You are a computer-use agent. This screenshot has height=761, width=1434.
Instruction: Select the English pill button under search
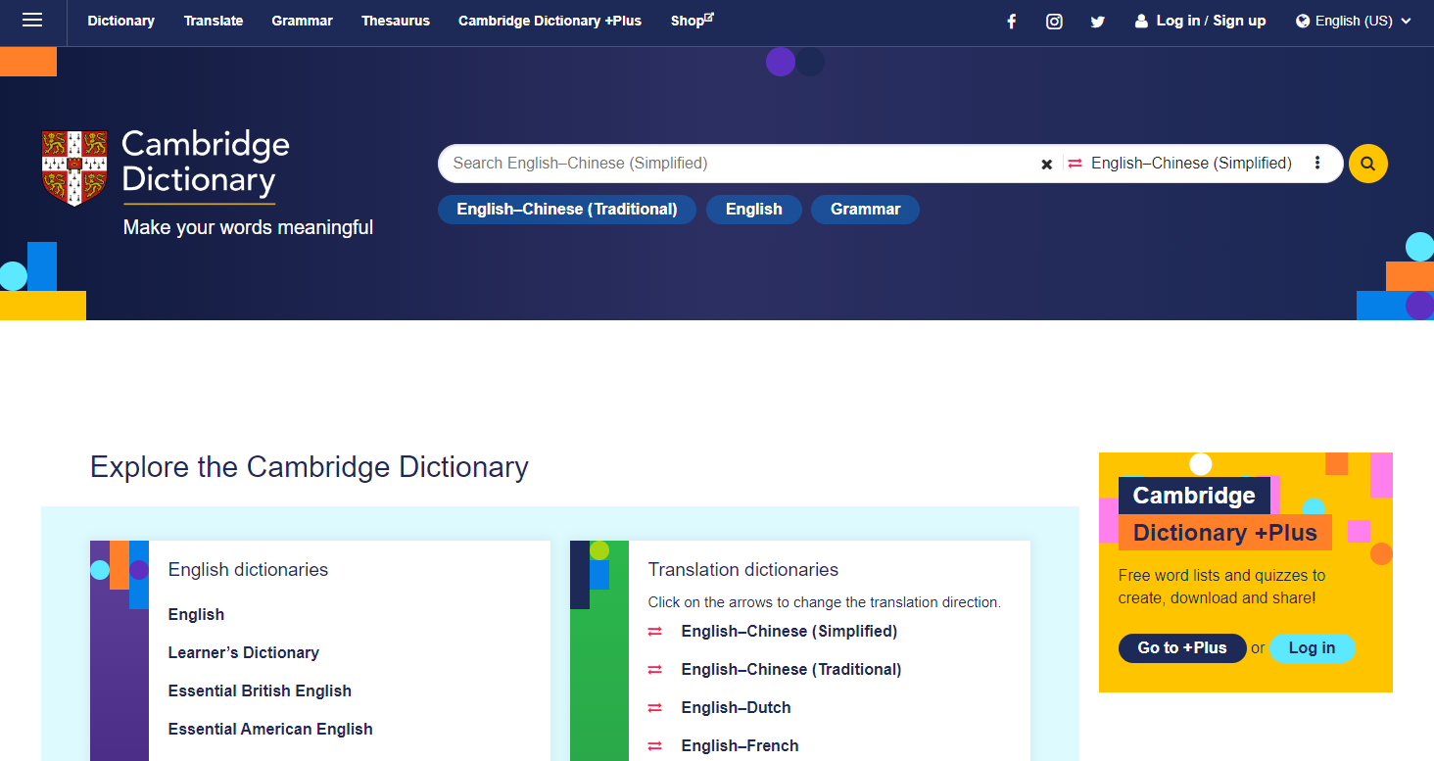coord(754,210)
